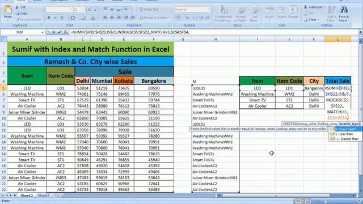Open Cell Styles gallery
Screen dimensions: 363x204
click(x=254, y=14)
